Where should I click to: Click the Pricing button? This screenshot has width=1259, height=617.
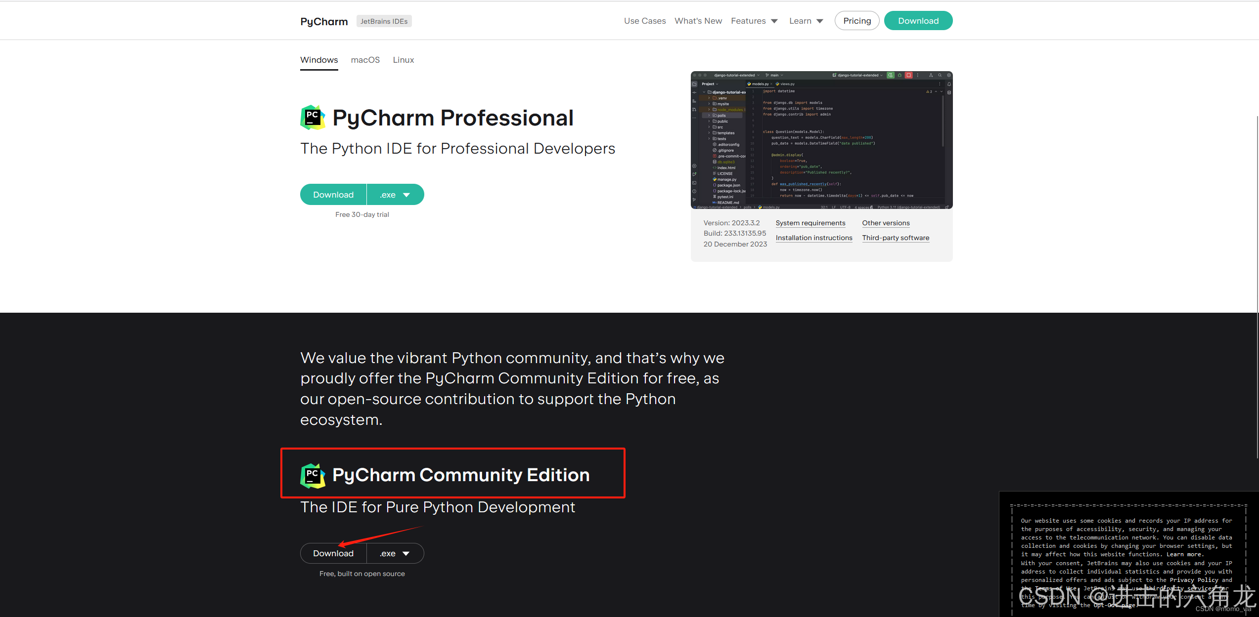pos(856,21)
